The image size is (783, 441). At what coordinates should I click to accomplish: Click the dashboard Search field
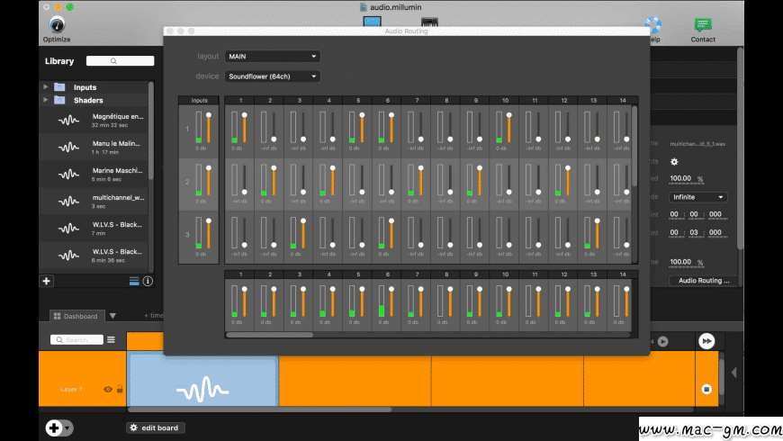(76, 339)
